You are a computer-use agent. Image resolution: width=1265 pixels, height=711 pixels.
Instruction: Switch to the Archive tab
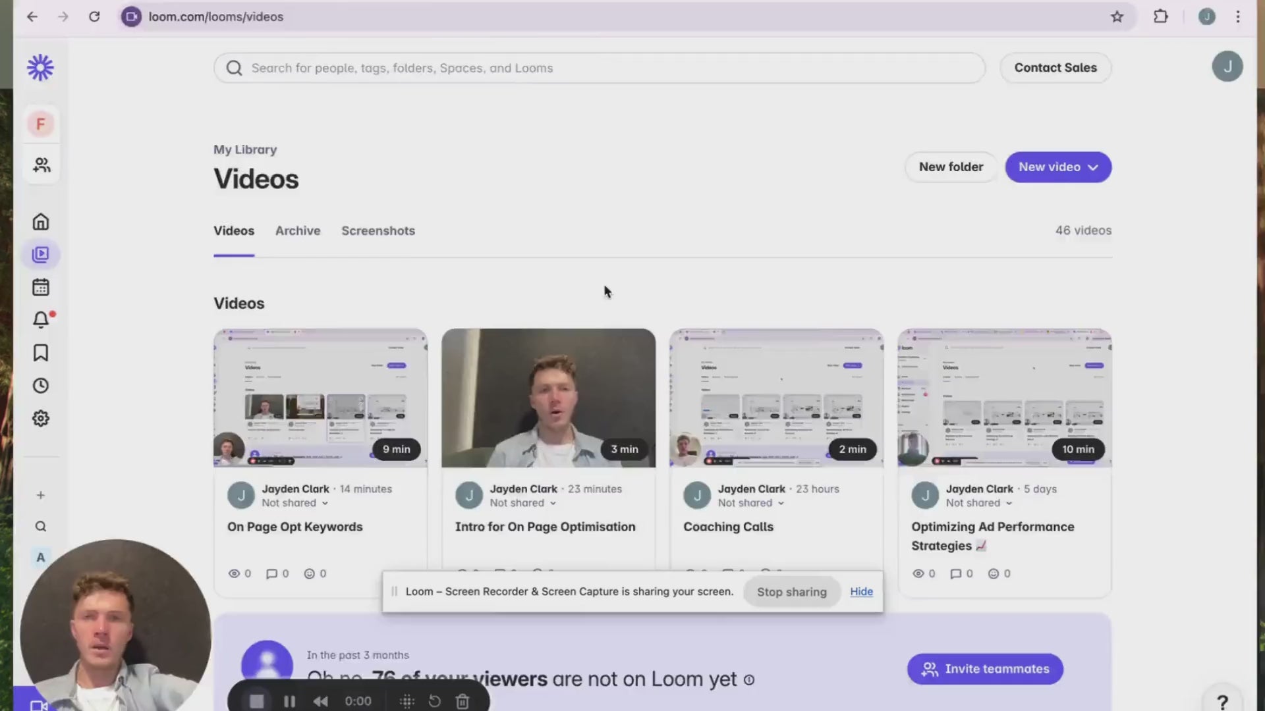[x=298, y=231]
